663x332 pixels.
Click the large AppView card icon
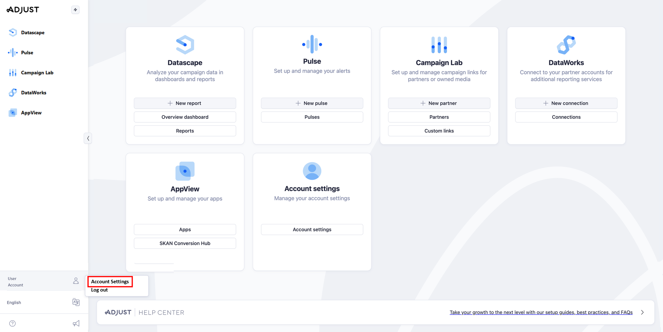pos(185,171)
